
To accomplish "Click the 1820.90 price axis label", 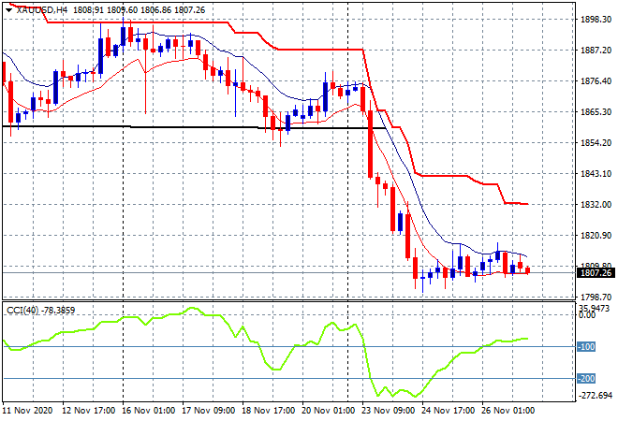I will 596,235.
